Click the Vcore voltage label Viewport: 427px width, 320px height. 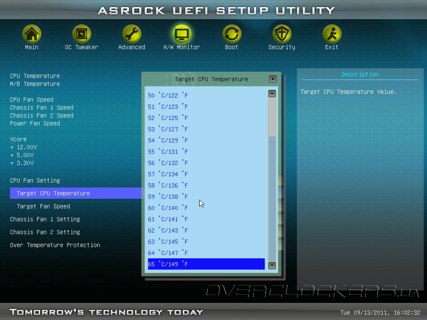(x=18, y=139)
